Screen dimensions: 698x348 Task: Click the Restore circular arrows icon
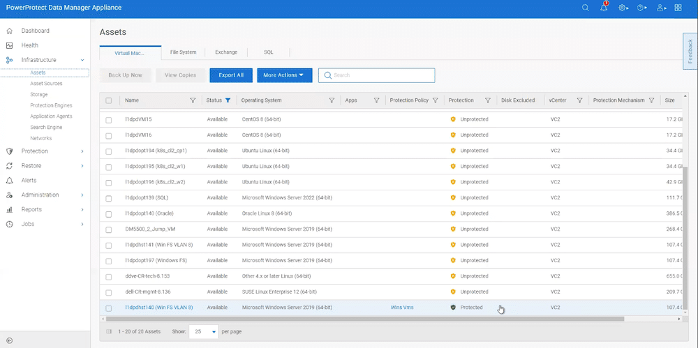[9, 166]
